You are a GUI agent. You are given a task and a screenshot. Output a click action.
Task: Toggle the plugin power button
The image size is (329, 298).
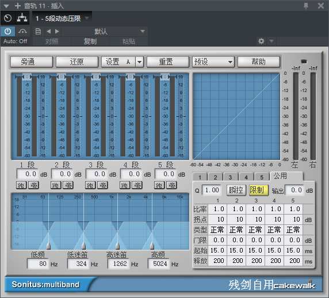point(7,32)
